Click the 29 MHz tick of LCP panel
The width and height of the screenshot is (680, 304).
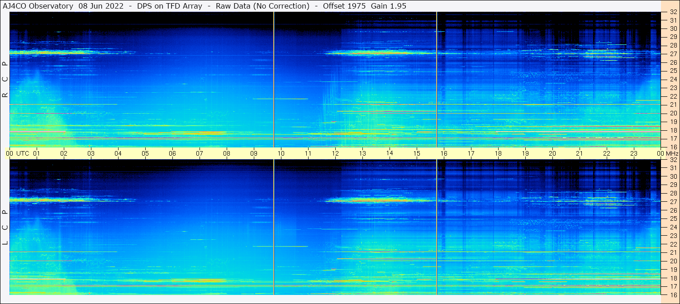[x=673, y=185]
